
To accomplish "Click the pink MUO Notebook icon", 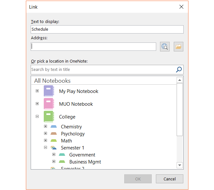I will click(x=49, y=104).
